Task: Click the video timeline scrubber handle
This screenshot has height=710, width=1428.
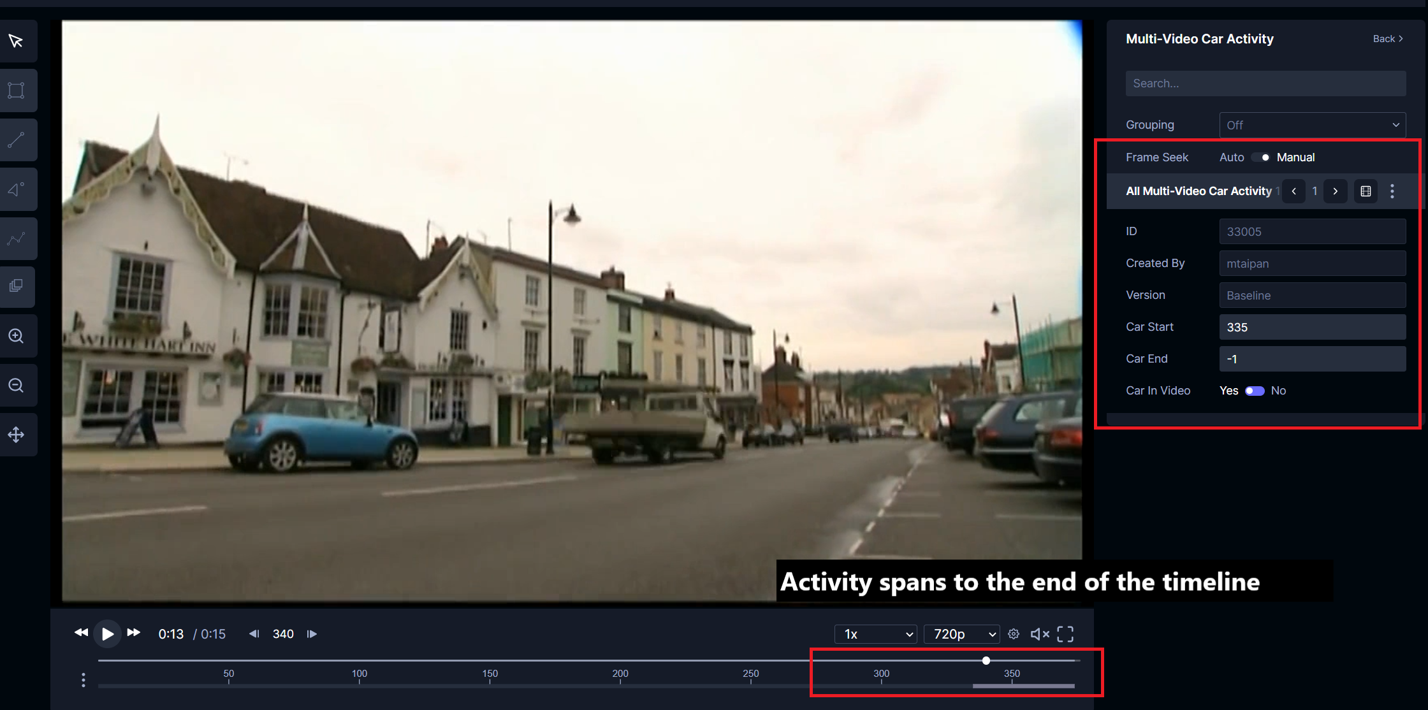Action: pos(986,660)
